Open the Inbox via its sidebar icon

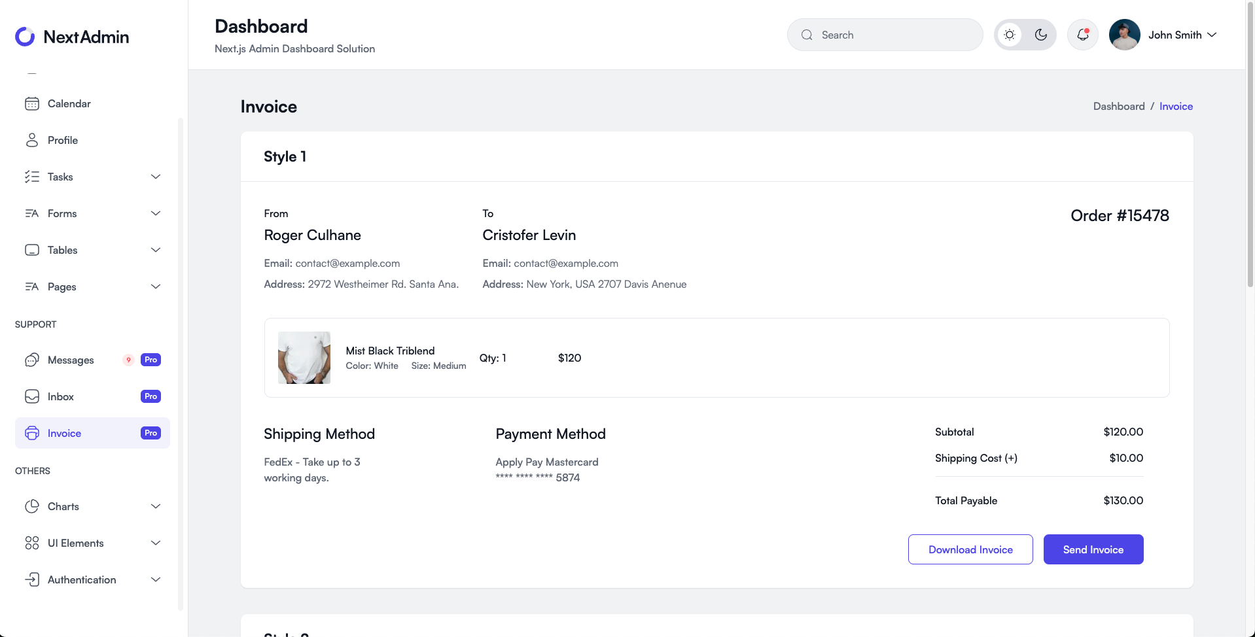[33, 396]
